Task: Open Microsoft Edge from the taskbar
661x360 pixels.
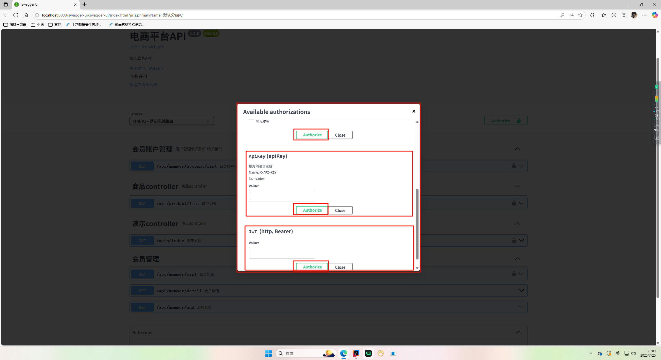Action: [x=343, y=353]
